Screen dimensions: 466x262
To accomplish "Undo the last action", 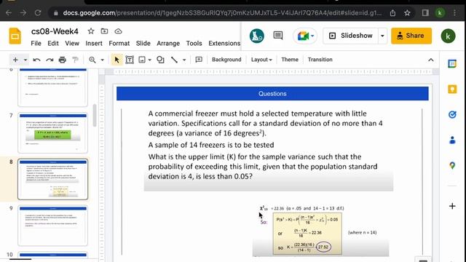I will 36,60.
